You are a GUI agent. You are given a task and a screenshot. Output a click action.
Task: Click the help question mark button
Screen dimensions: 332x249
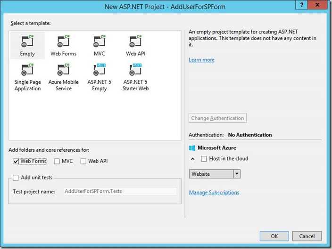301,5
